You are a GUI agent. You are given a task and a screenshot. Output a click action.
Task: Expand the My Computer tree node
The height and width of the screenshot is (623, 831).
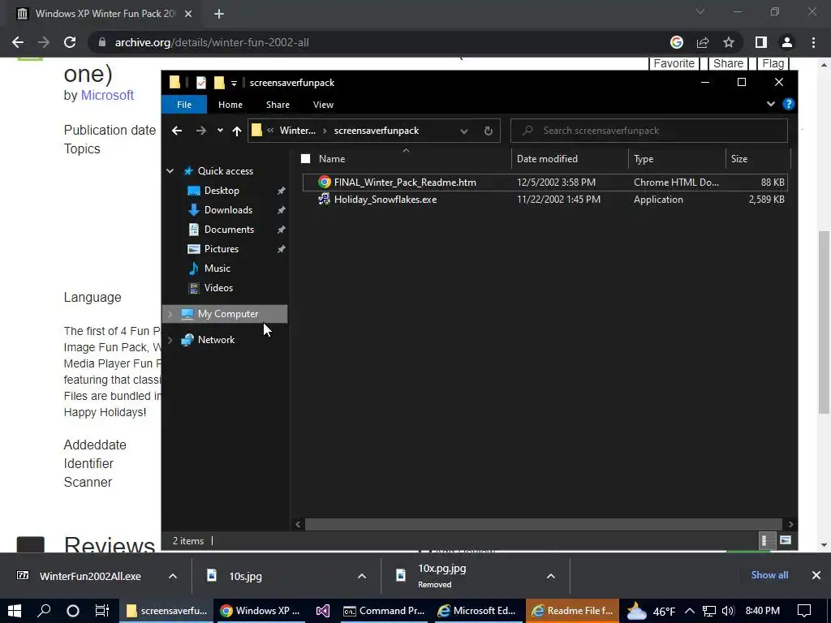click(x=170, y=314)
